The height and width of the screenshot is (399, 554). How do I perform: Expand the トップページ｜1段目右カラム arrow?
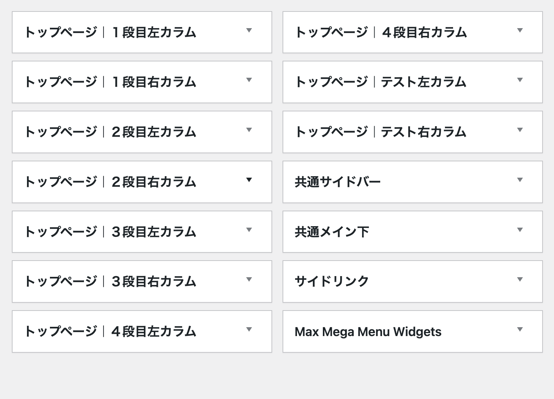click(249, 80)
